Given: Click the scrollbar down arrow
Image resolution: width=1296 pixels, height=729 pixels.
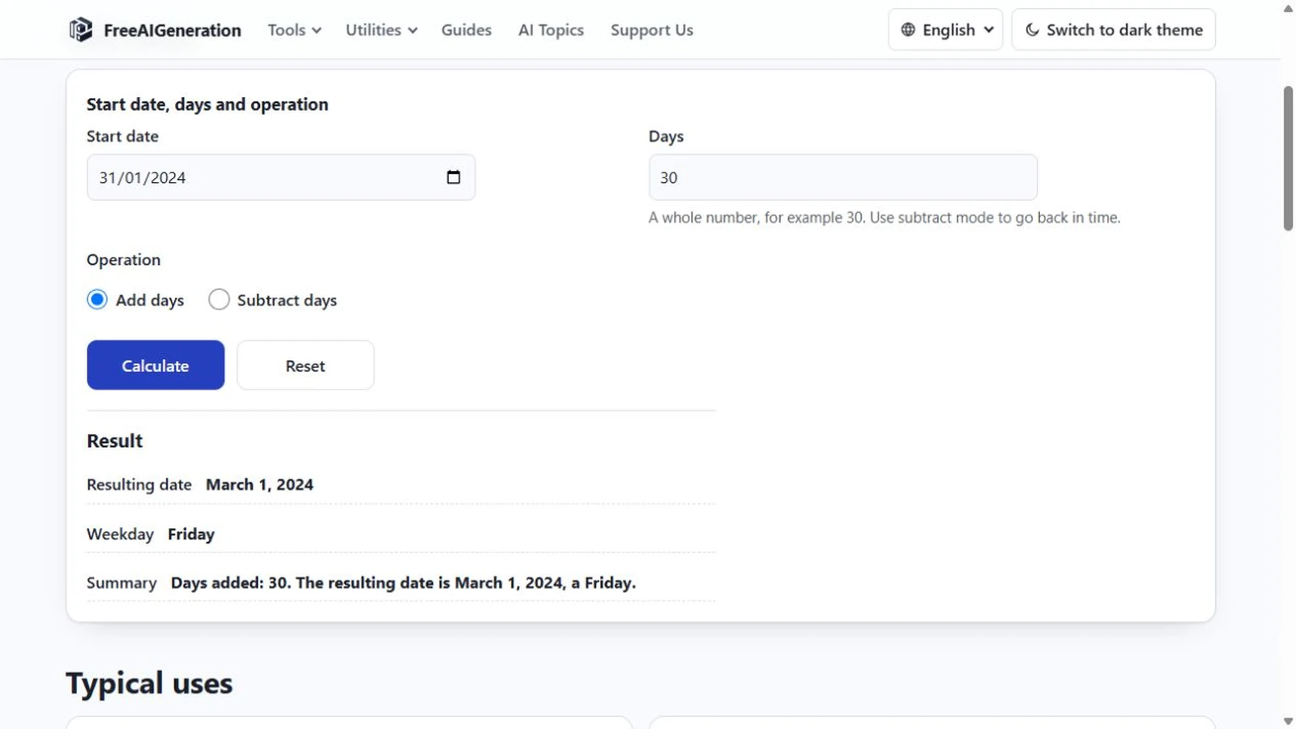Looking at the screenshot, I should coord(1288,721).
